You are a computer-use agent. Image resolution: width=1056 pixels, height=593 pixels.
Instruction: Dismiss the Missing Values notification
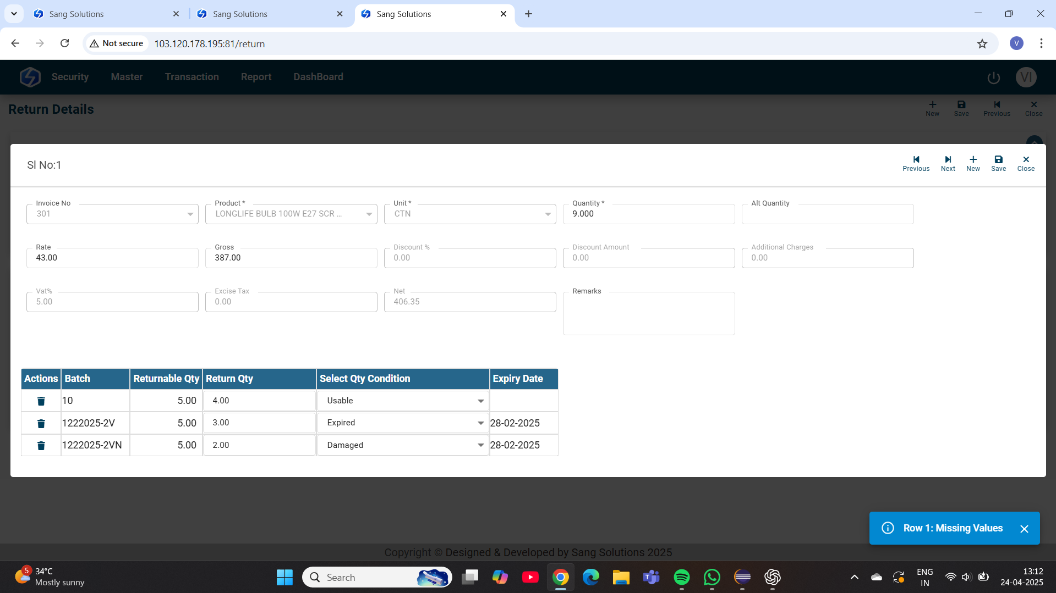pyautogui.click(x=1024, y=529)
